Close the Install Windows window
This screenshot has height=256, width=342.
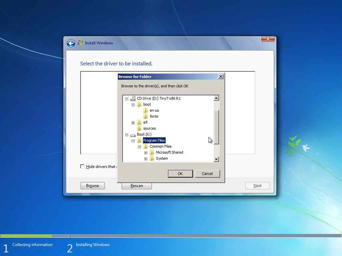pyautogui.click(x=268, y=39)
